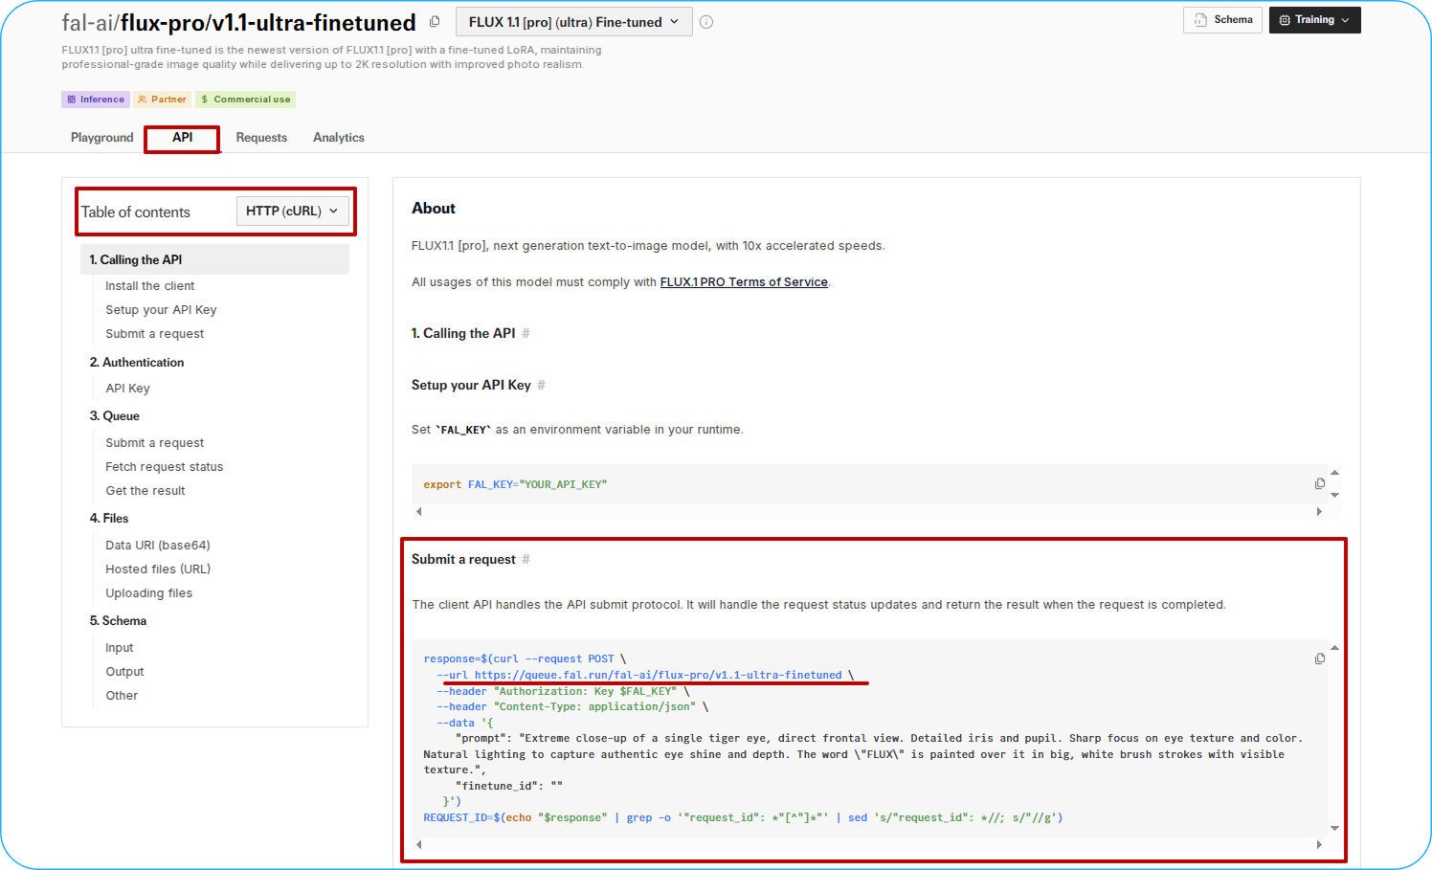Click the right arrow under the curl code block

pos(1319,844)
